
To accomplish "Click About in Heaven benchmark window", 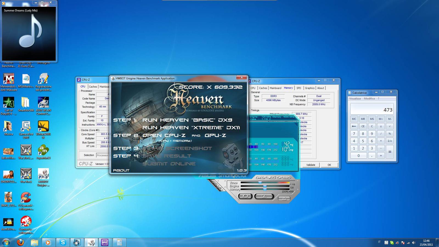I will point(121,170).
